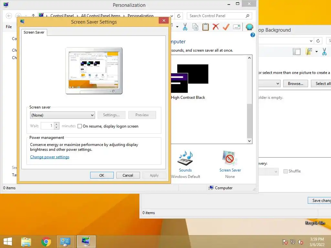Click the search magnifier in Search Control Panel
331x248 pixels.
point(247,16)
